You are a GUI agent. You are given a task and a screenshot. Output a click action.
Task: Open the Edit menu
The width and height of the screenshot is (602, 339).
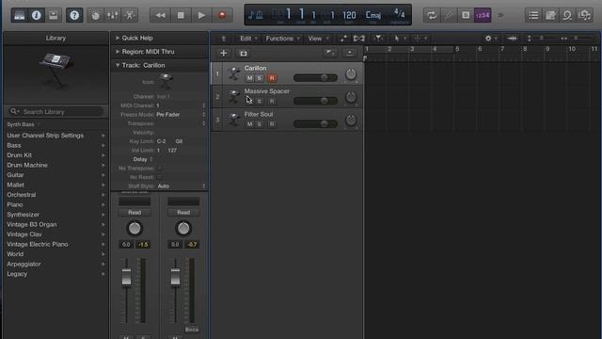(x=248, y=39)
